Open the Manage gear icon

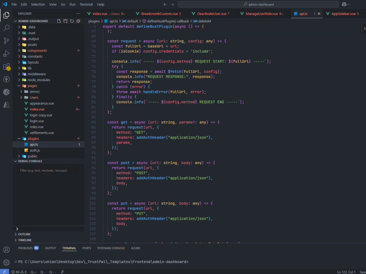click(6, 262)
